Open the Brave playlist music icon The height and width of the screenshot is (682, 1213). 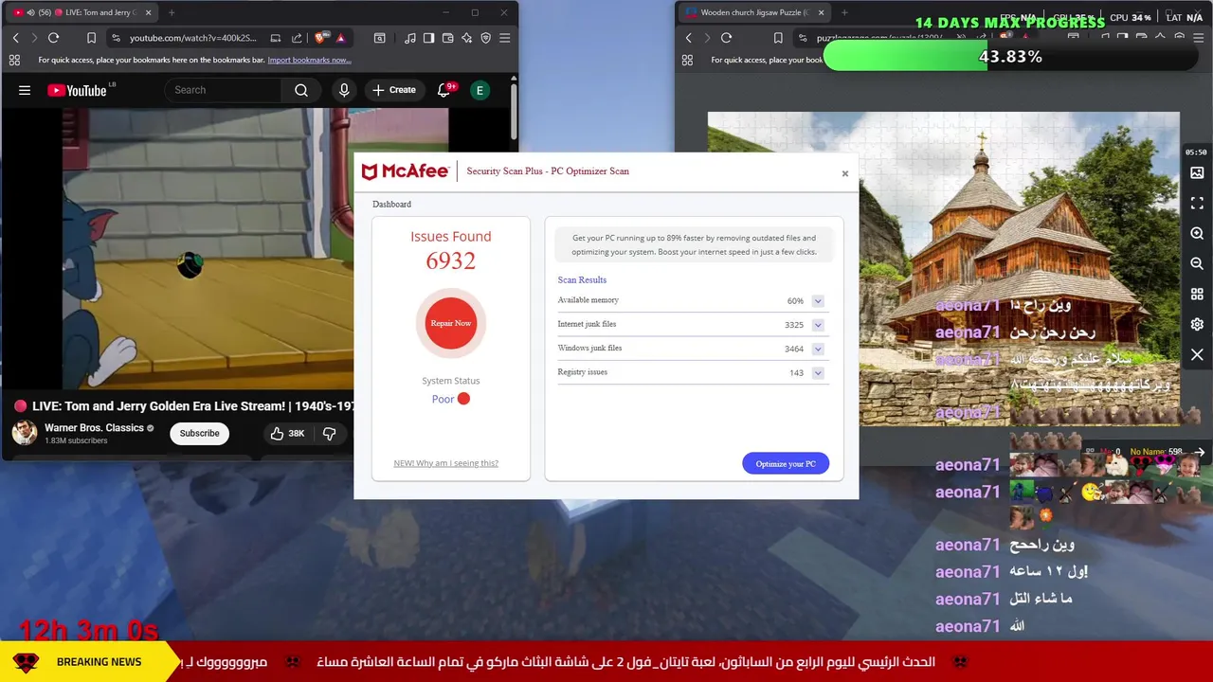point(409,38)
